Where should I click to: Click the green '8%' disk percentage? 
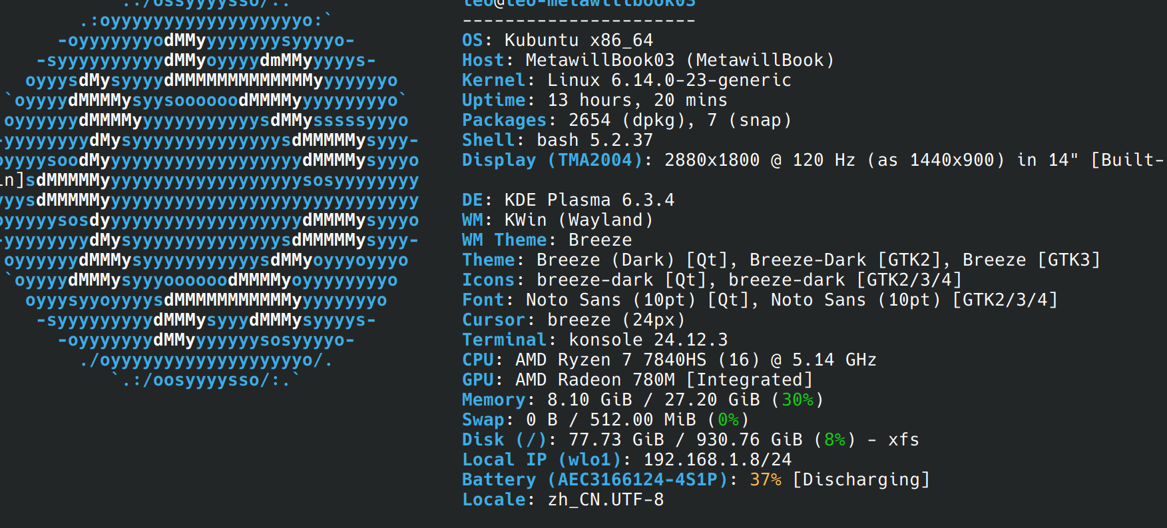pyautogui.click(x=835, y=439)
